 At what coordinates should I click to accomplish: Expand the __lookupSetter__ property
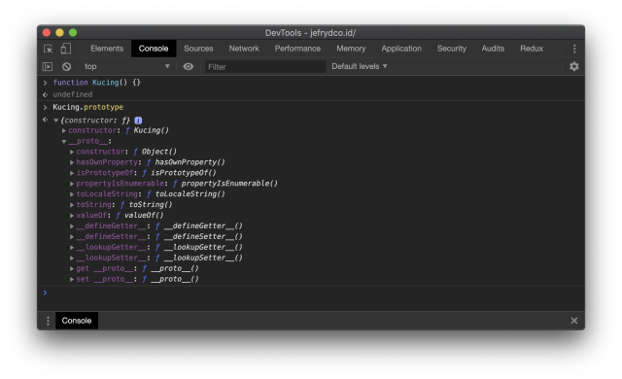click(72, 258)
